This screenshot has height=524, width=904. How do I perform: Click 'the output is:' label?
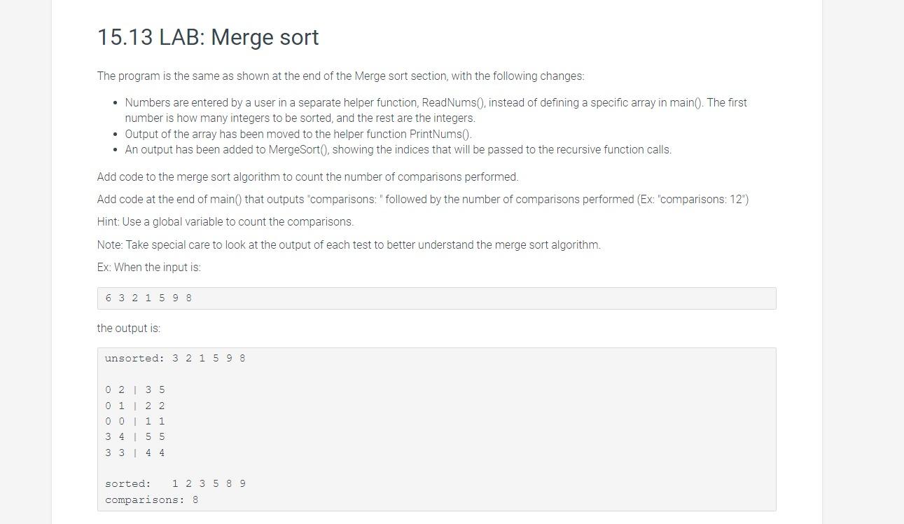129,329
